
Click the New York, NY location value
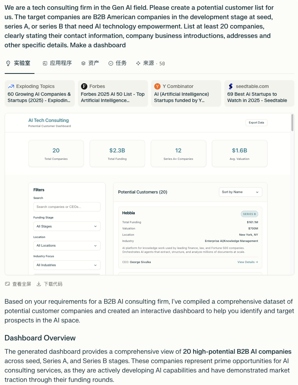[249, 235]
